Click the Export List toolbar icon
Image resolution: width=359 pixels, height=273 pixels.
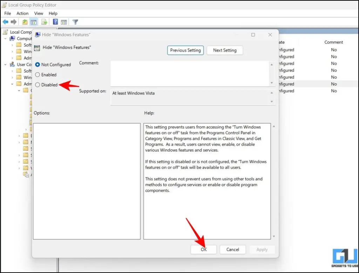coord(45,22)
